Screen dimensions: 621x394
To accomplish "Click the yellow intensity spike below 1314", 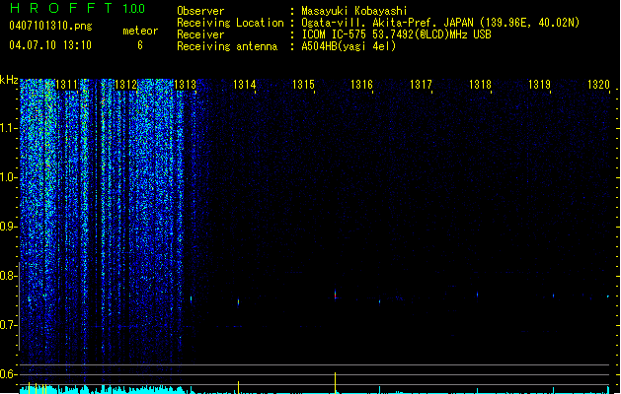I will click(238, 387).
